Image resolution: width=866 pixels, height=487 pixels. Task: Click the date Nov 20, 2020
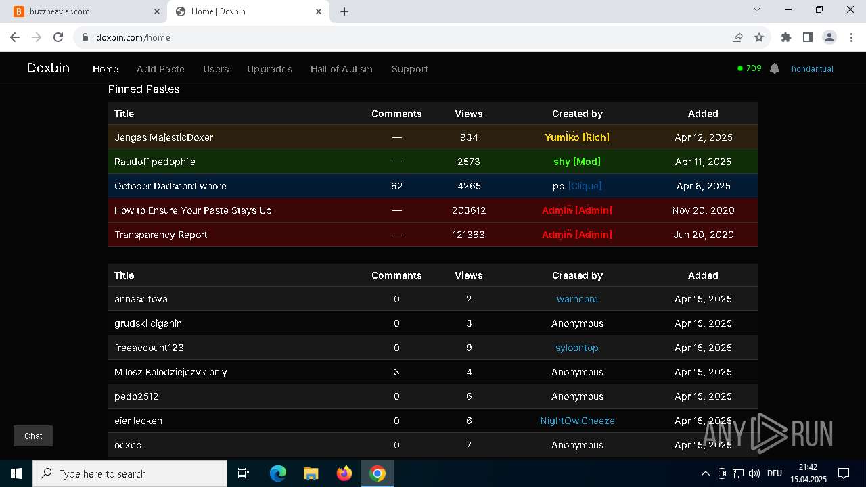703,210
